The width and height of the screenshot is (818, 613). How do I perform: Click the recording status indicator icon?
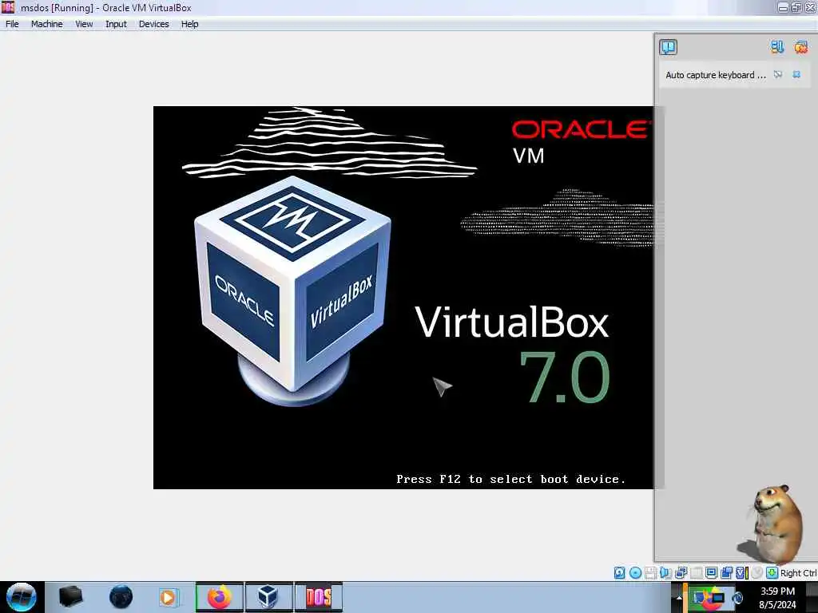757,573
